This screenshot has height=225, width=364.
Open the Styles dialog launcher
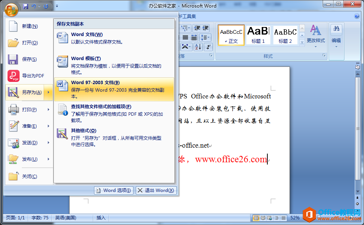pyautogui.click(x=324, y=55)
